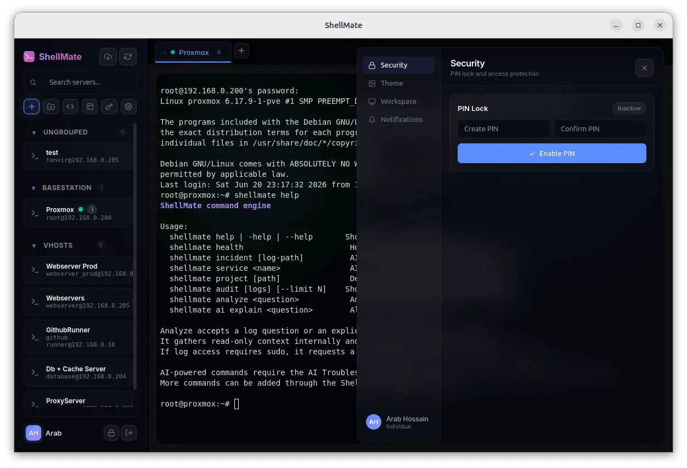Click the logout icon at sidebar bottom
The height and width of the screenshot is (468, 687).
[129, 433]
